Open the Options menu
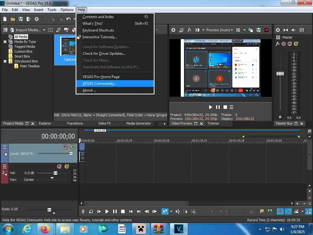Image resolution: width=313 pixels, height=235 pixels. point(67,9)
